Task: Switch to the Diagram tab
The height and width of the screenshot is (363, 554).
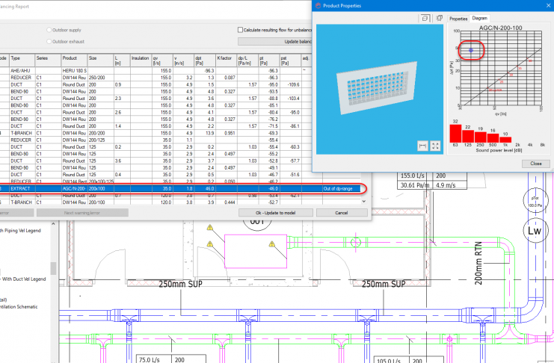Action: coord(480,18)
